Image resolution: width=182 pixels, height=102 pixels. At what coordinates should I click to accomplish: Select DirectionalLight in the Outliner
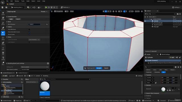tap(158, 23)
